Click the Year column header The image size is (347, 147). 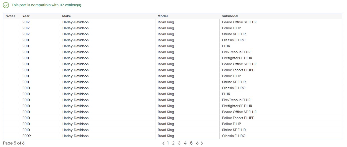coord(26,16)
